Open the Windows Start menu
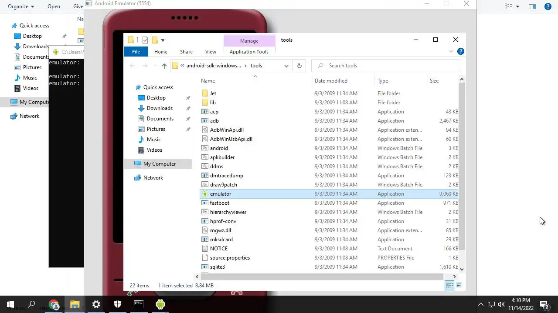The height and width of the screenshot is (313, 558). 10,304
